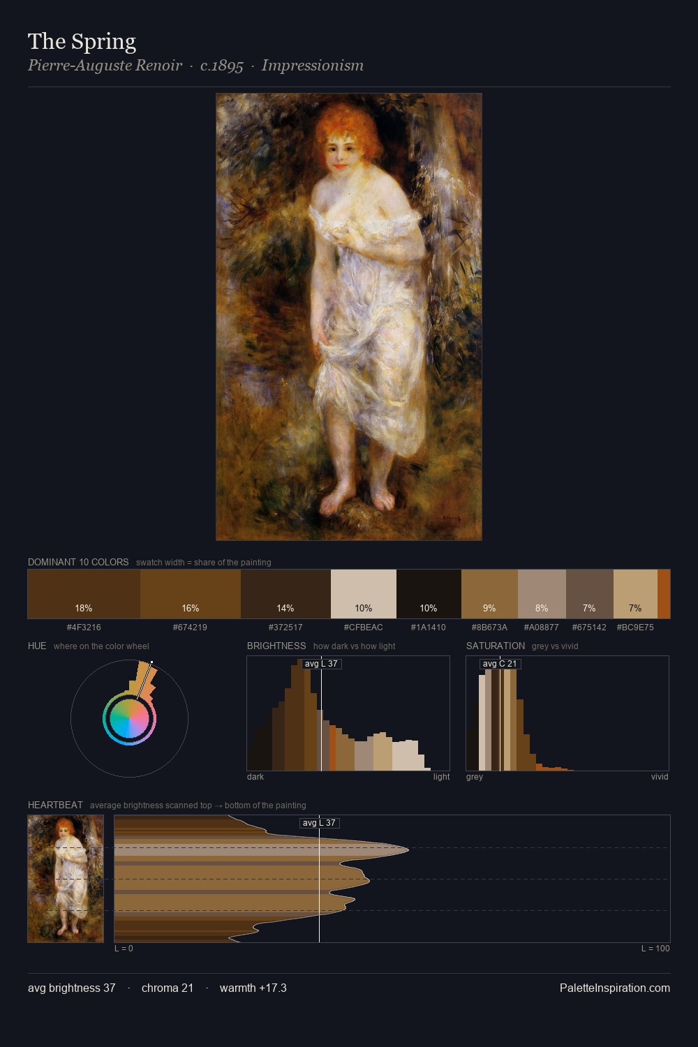Image resolution: width=698 pixels, height=1047 pixels.
Task: Select the #674219 swatch at 16%
Action: click(191, 594)
